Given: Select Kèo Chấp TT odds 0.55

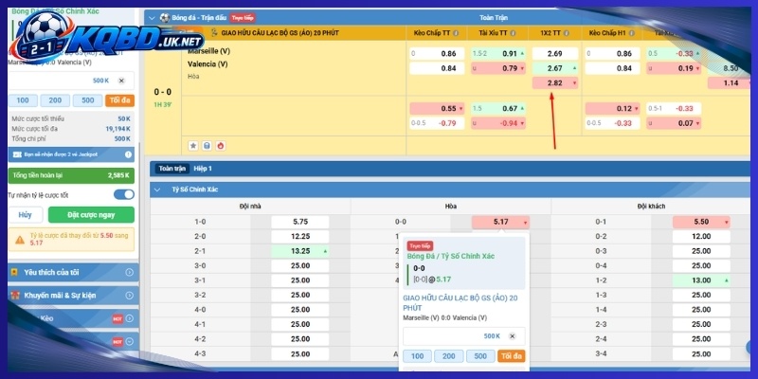Looking at the screenshot, I should [437, 109].
